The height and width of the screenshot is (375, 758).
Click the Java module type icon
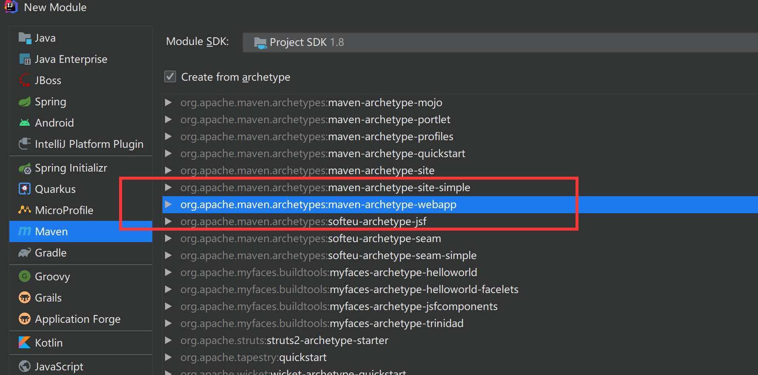25,38
